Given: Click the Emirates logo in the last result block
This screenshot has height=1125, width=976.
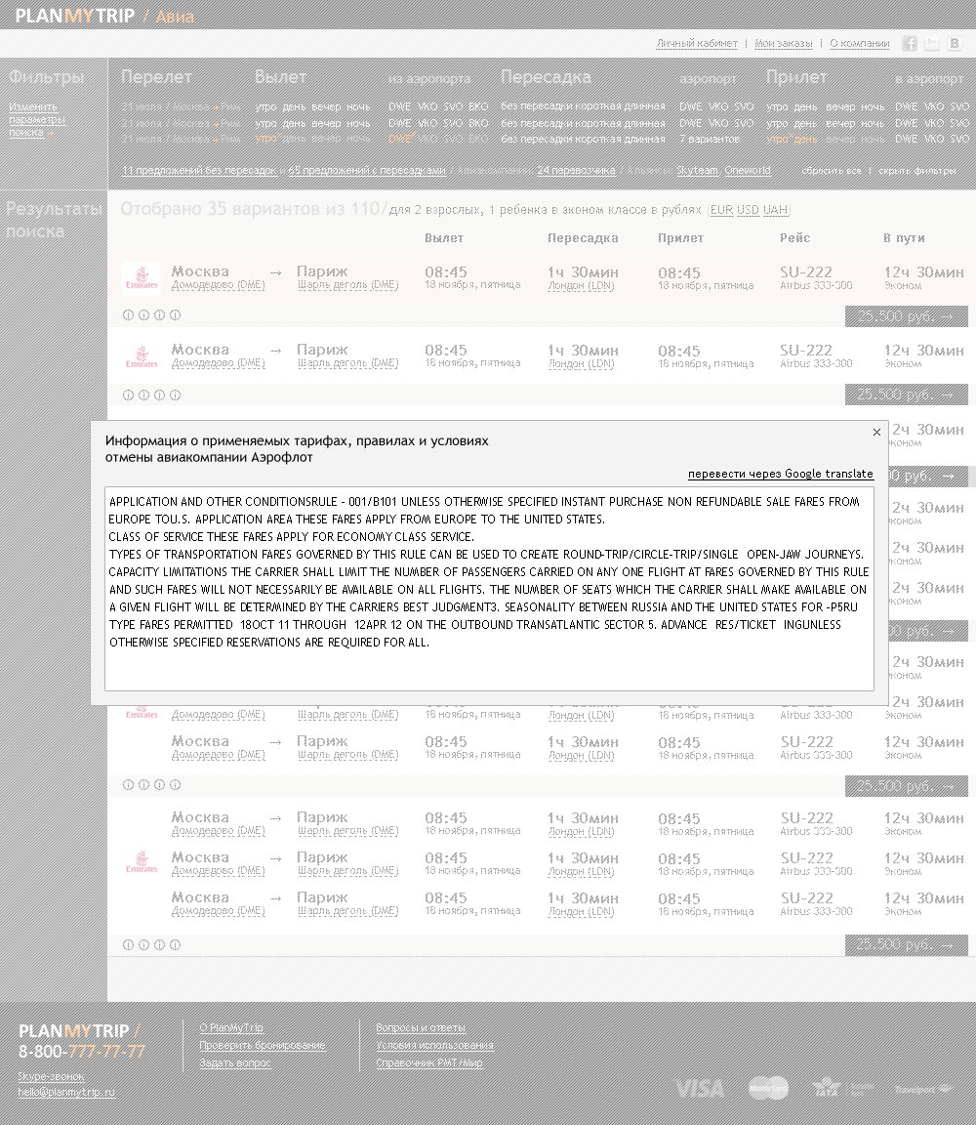Looking at the screenshot, I should click(x=142, y=862).
